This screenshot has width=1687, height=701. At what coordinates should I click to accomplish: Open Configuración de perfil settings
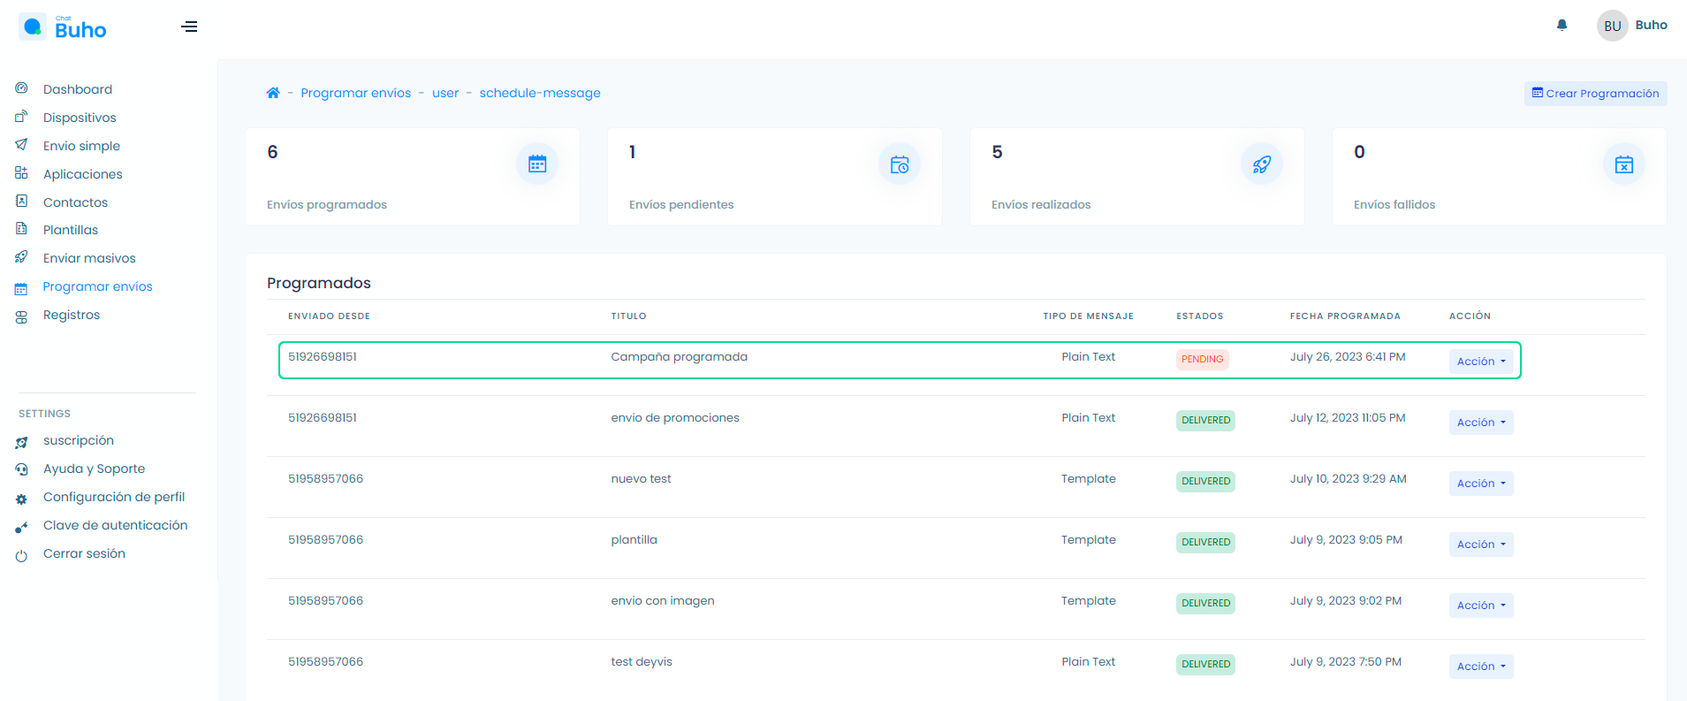coord(114,497)
